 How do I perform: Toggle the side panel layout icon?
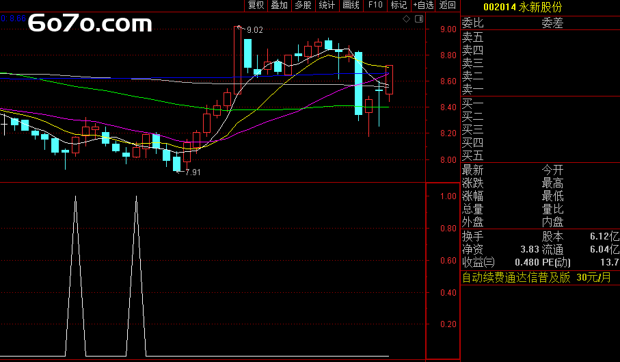pos(419,18)
